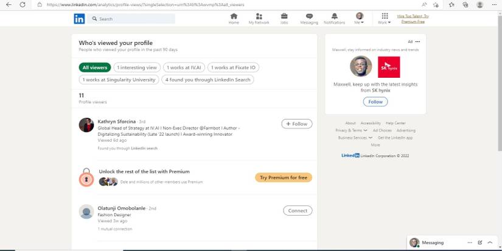
Task: Click the browser address bar URL
Action: 145,5
